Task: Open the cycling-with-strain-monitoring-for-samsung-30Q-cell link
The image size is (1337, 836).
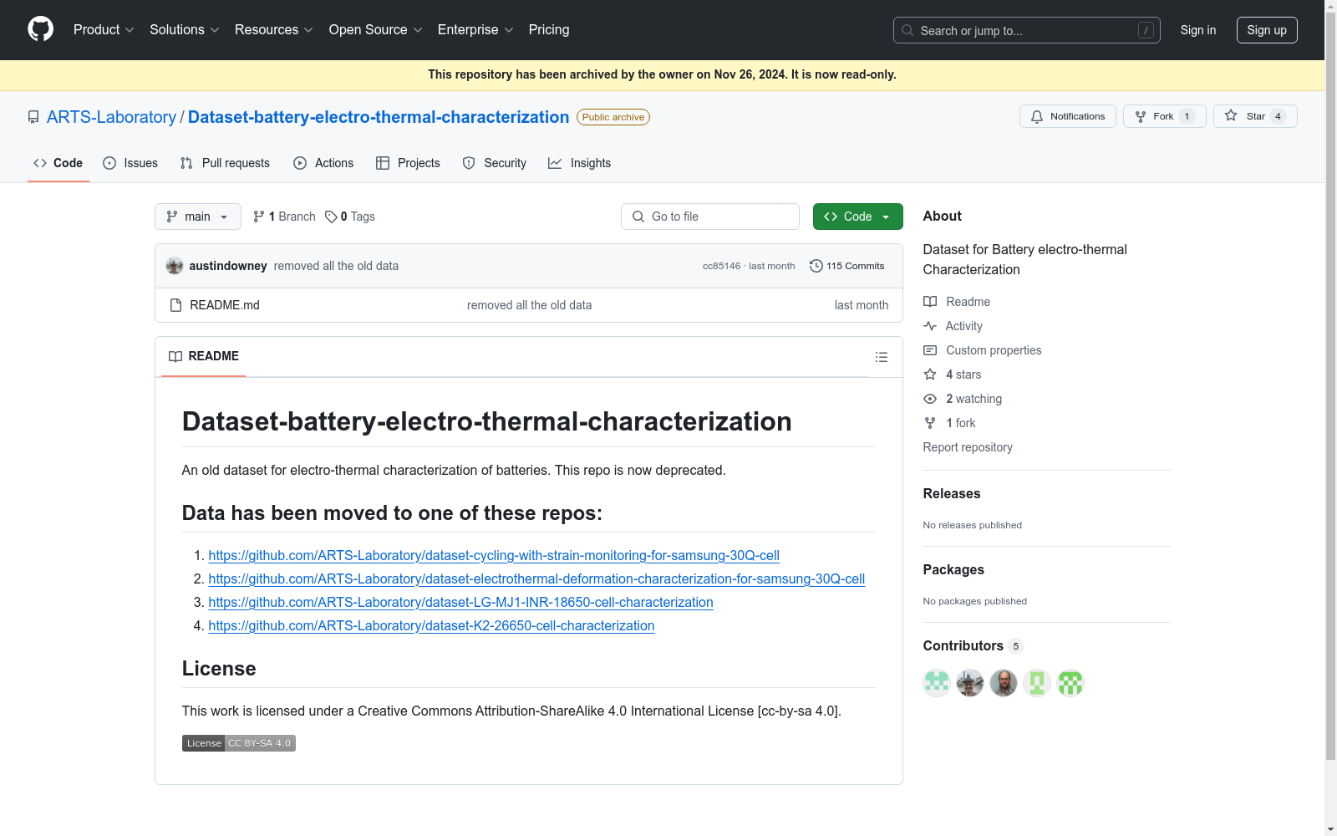Action: click(x=494, y=555)
